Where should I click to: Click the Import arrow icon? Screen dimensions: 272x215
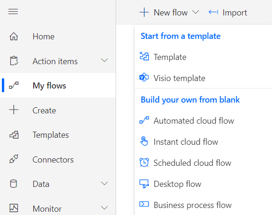213,12
